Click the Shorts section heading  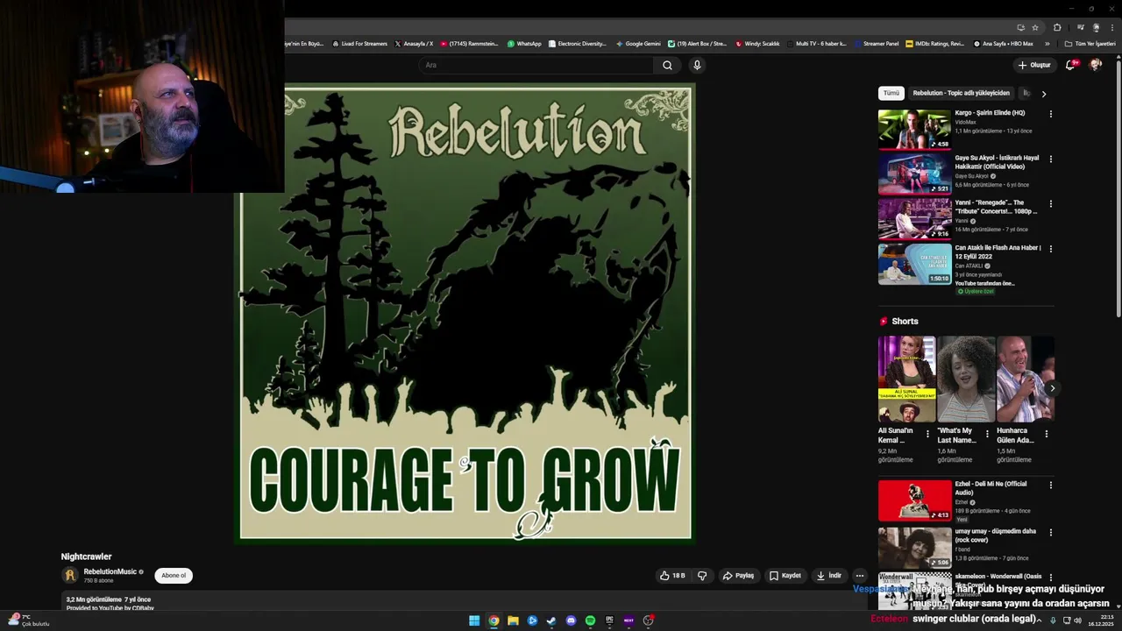[x=905, y=322]
